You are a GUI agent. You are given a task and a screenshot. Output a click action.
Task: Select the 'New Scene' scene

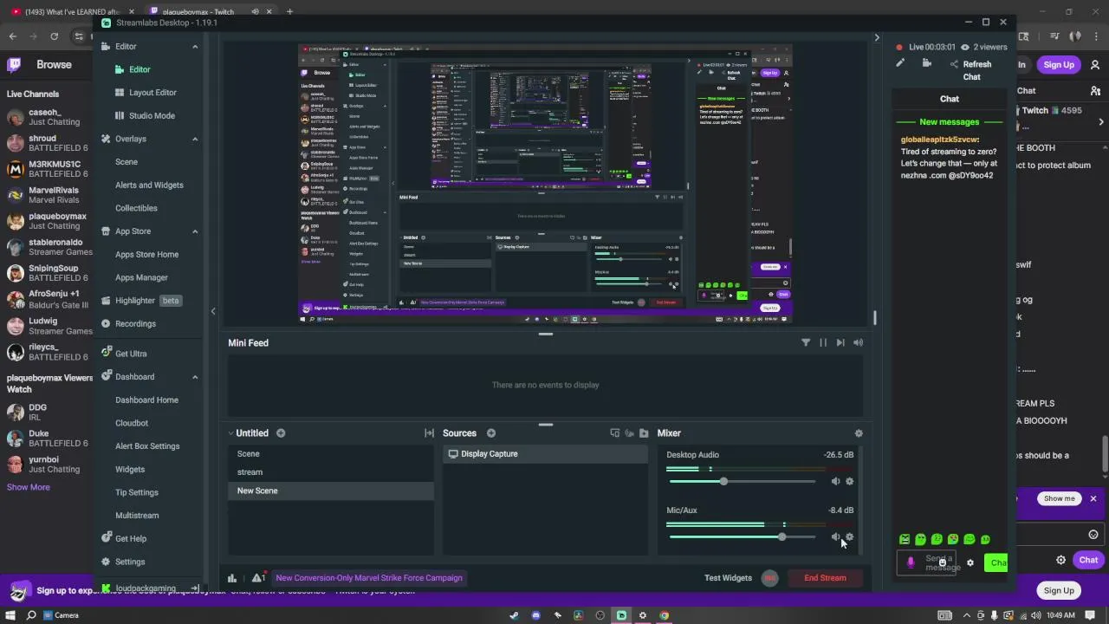(x=331, y=491)
